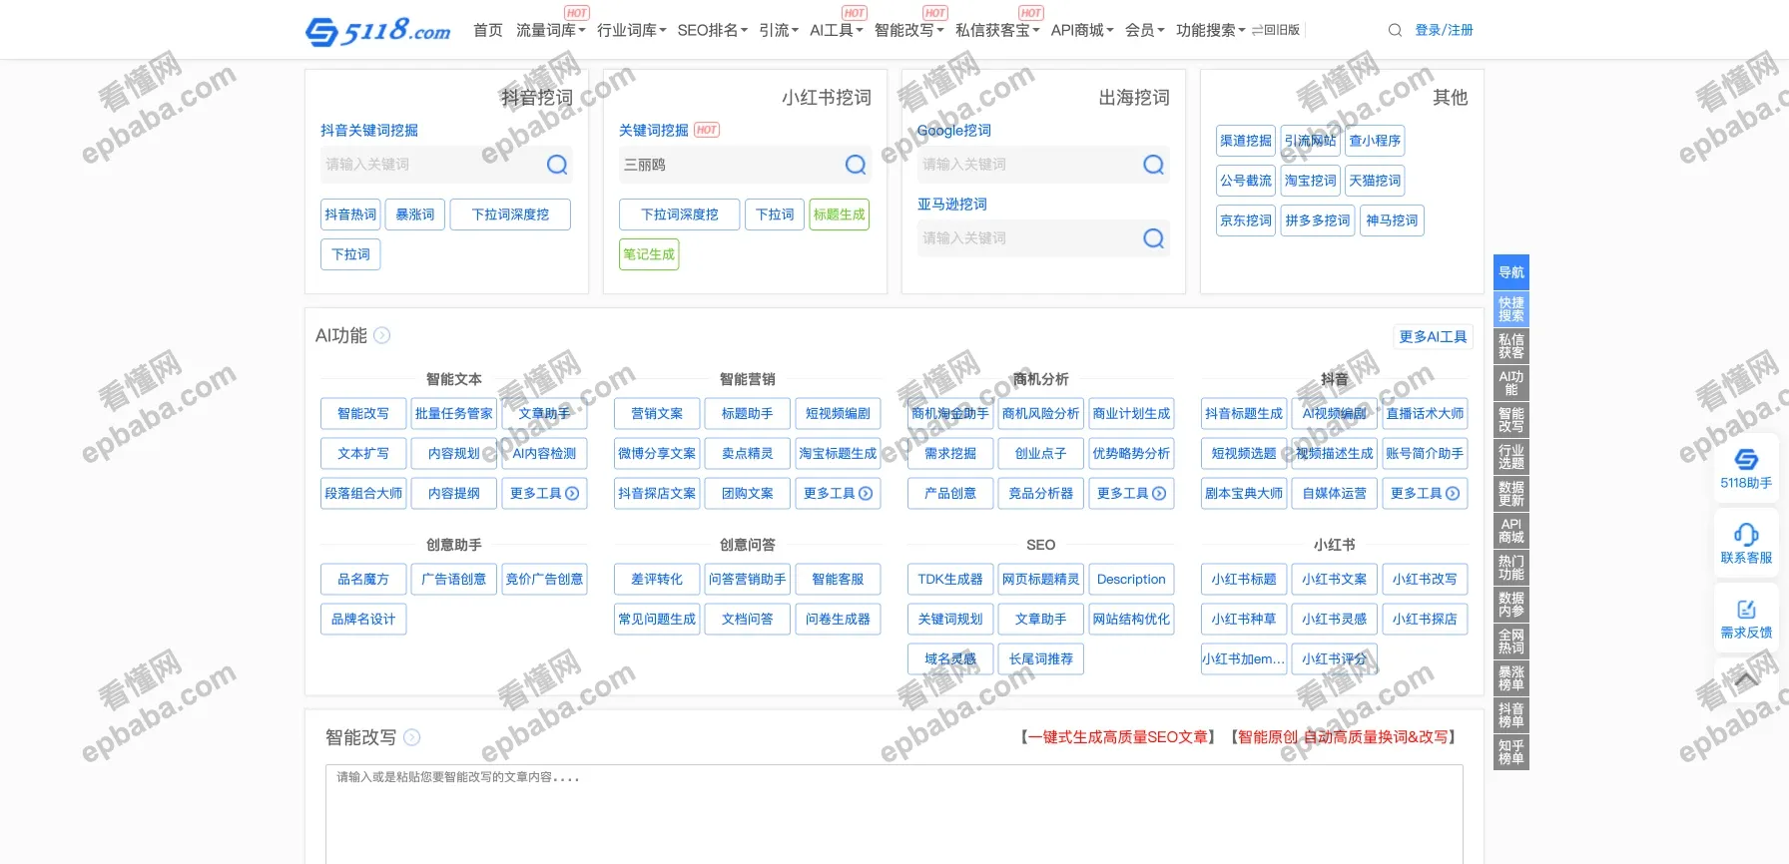Go to the 首页 menu item
1789x864 pixels.
click(x=487, y=30)
